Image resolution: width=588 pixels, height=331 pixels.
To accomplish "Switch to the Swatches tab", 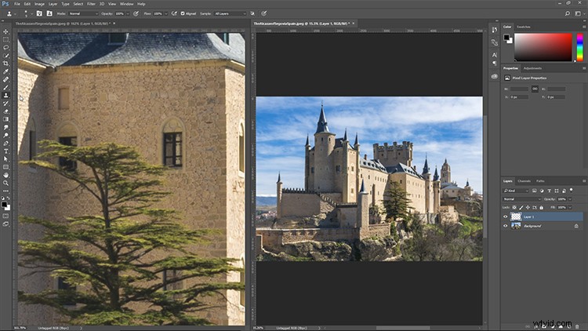I will 524,27.
